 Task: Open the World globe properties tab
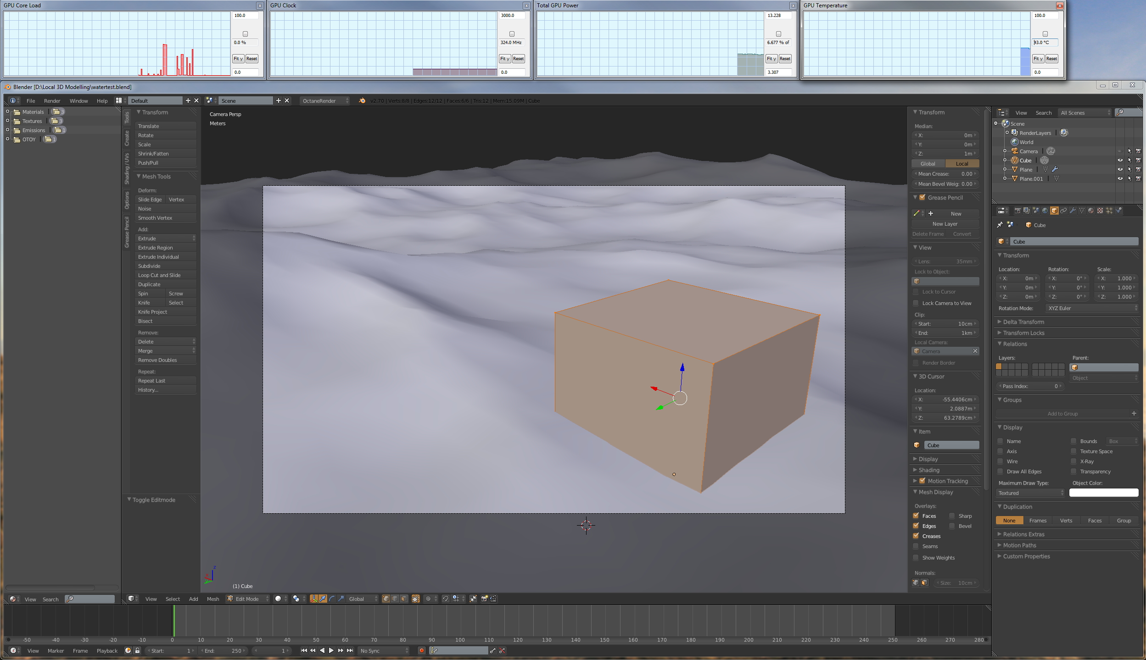click(1045, 211)
